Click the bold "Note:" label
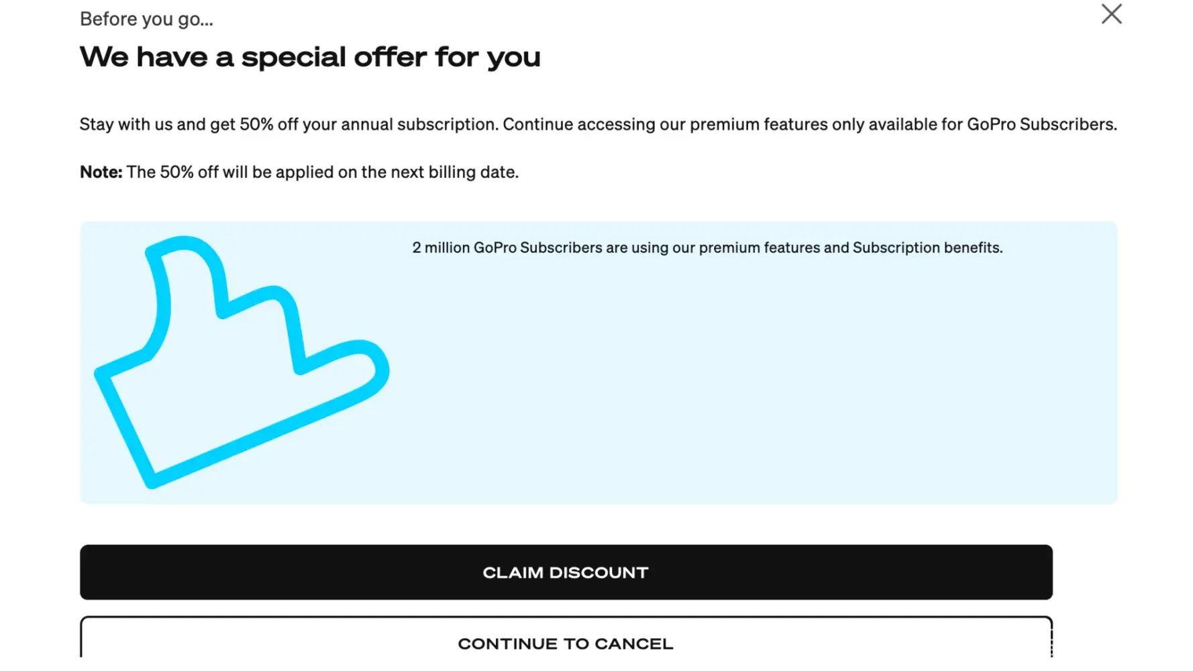 101,172
